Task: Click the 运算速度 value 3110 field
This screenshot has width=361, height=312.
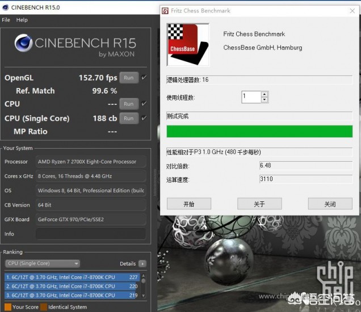Action: click(306, 179)
